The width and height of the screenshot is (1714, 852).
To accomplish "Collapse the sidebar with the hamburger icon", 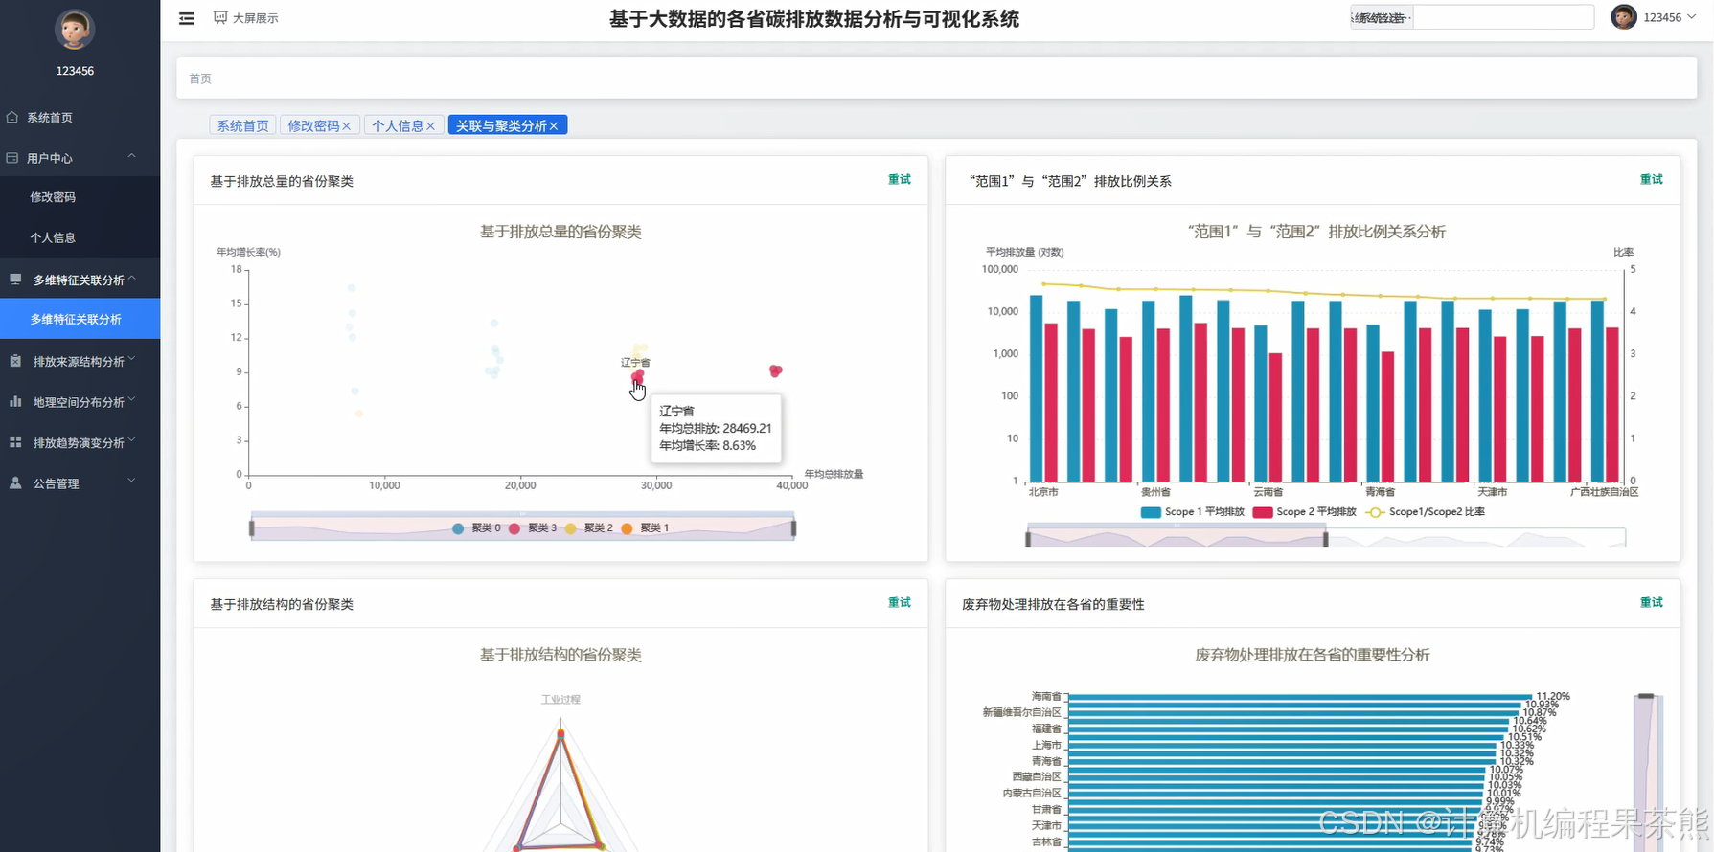I will coord(187,18).
